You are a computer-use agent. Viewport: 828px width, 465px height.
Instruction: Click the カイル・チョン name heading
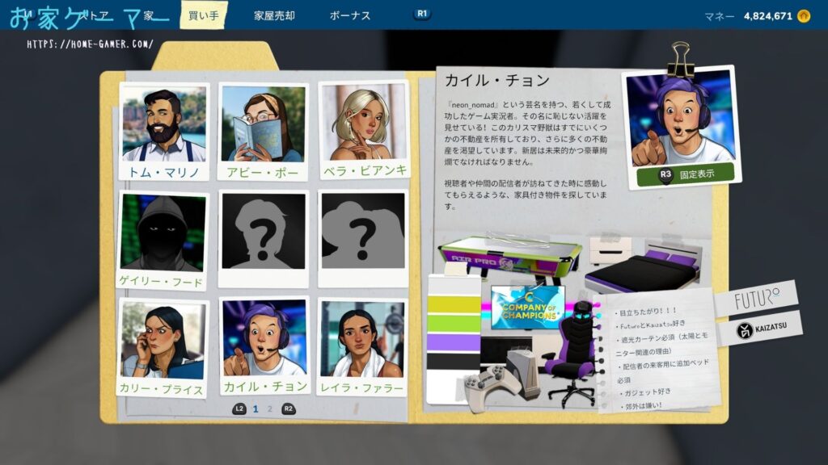tap(497, 81)
